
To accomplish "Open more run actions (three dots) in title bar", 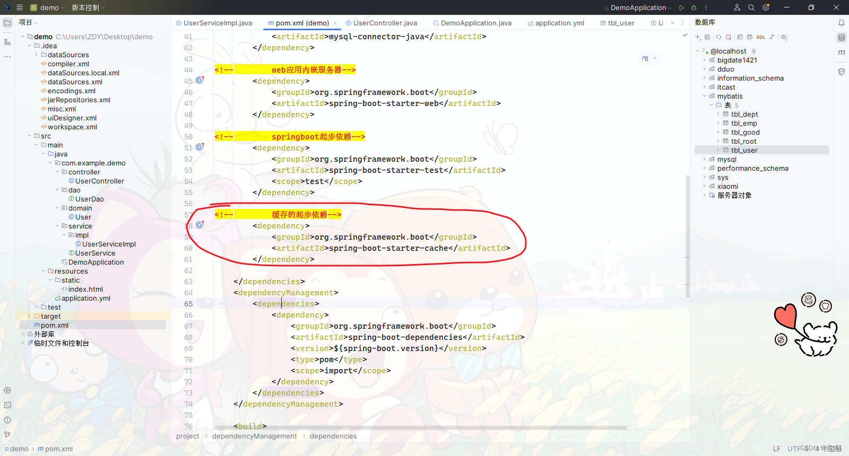I will 706,7.
